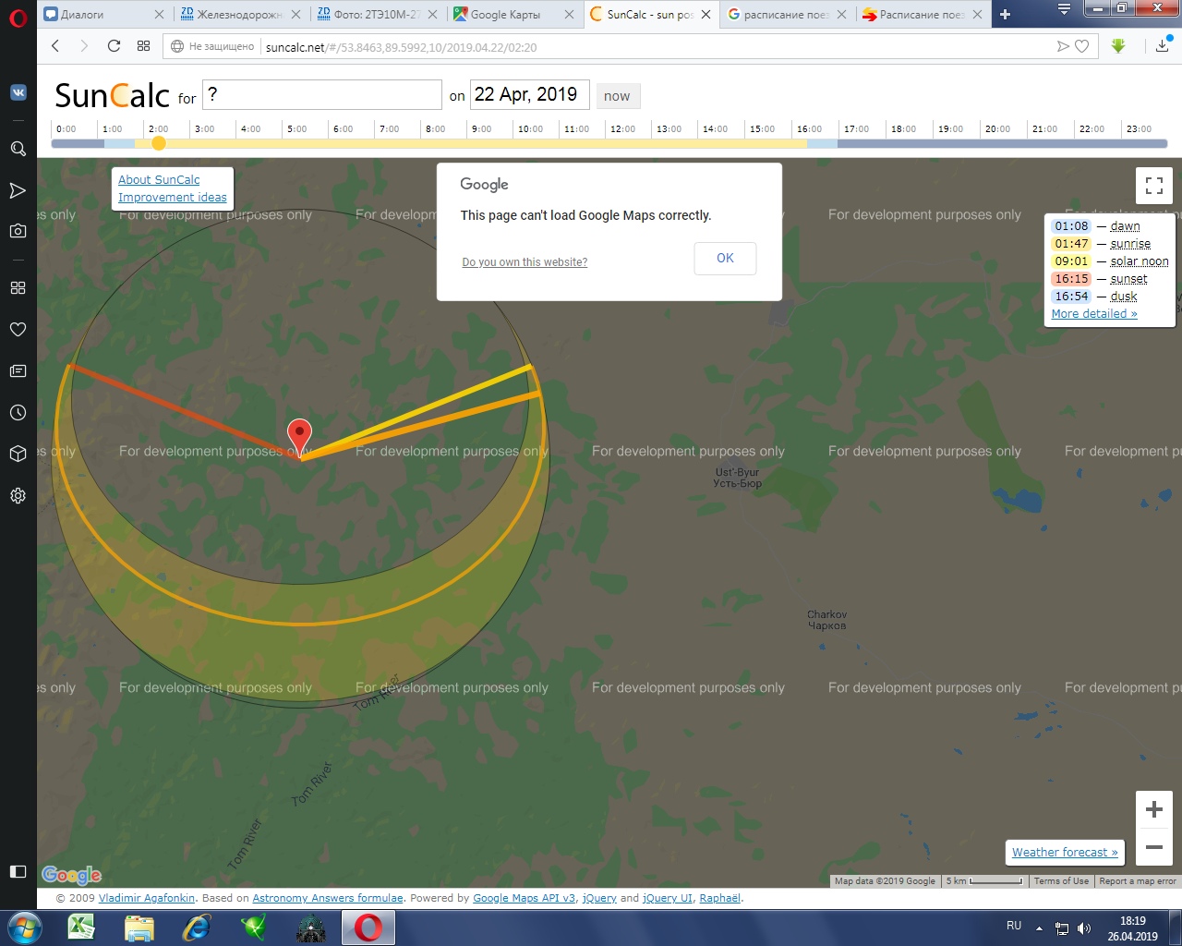
Task: Open the snapshot camera tool in sidebar
Action: (x=18, y=231)
